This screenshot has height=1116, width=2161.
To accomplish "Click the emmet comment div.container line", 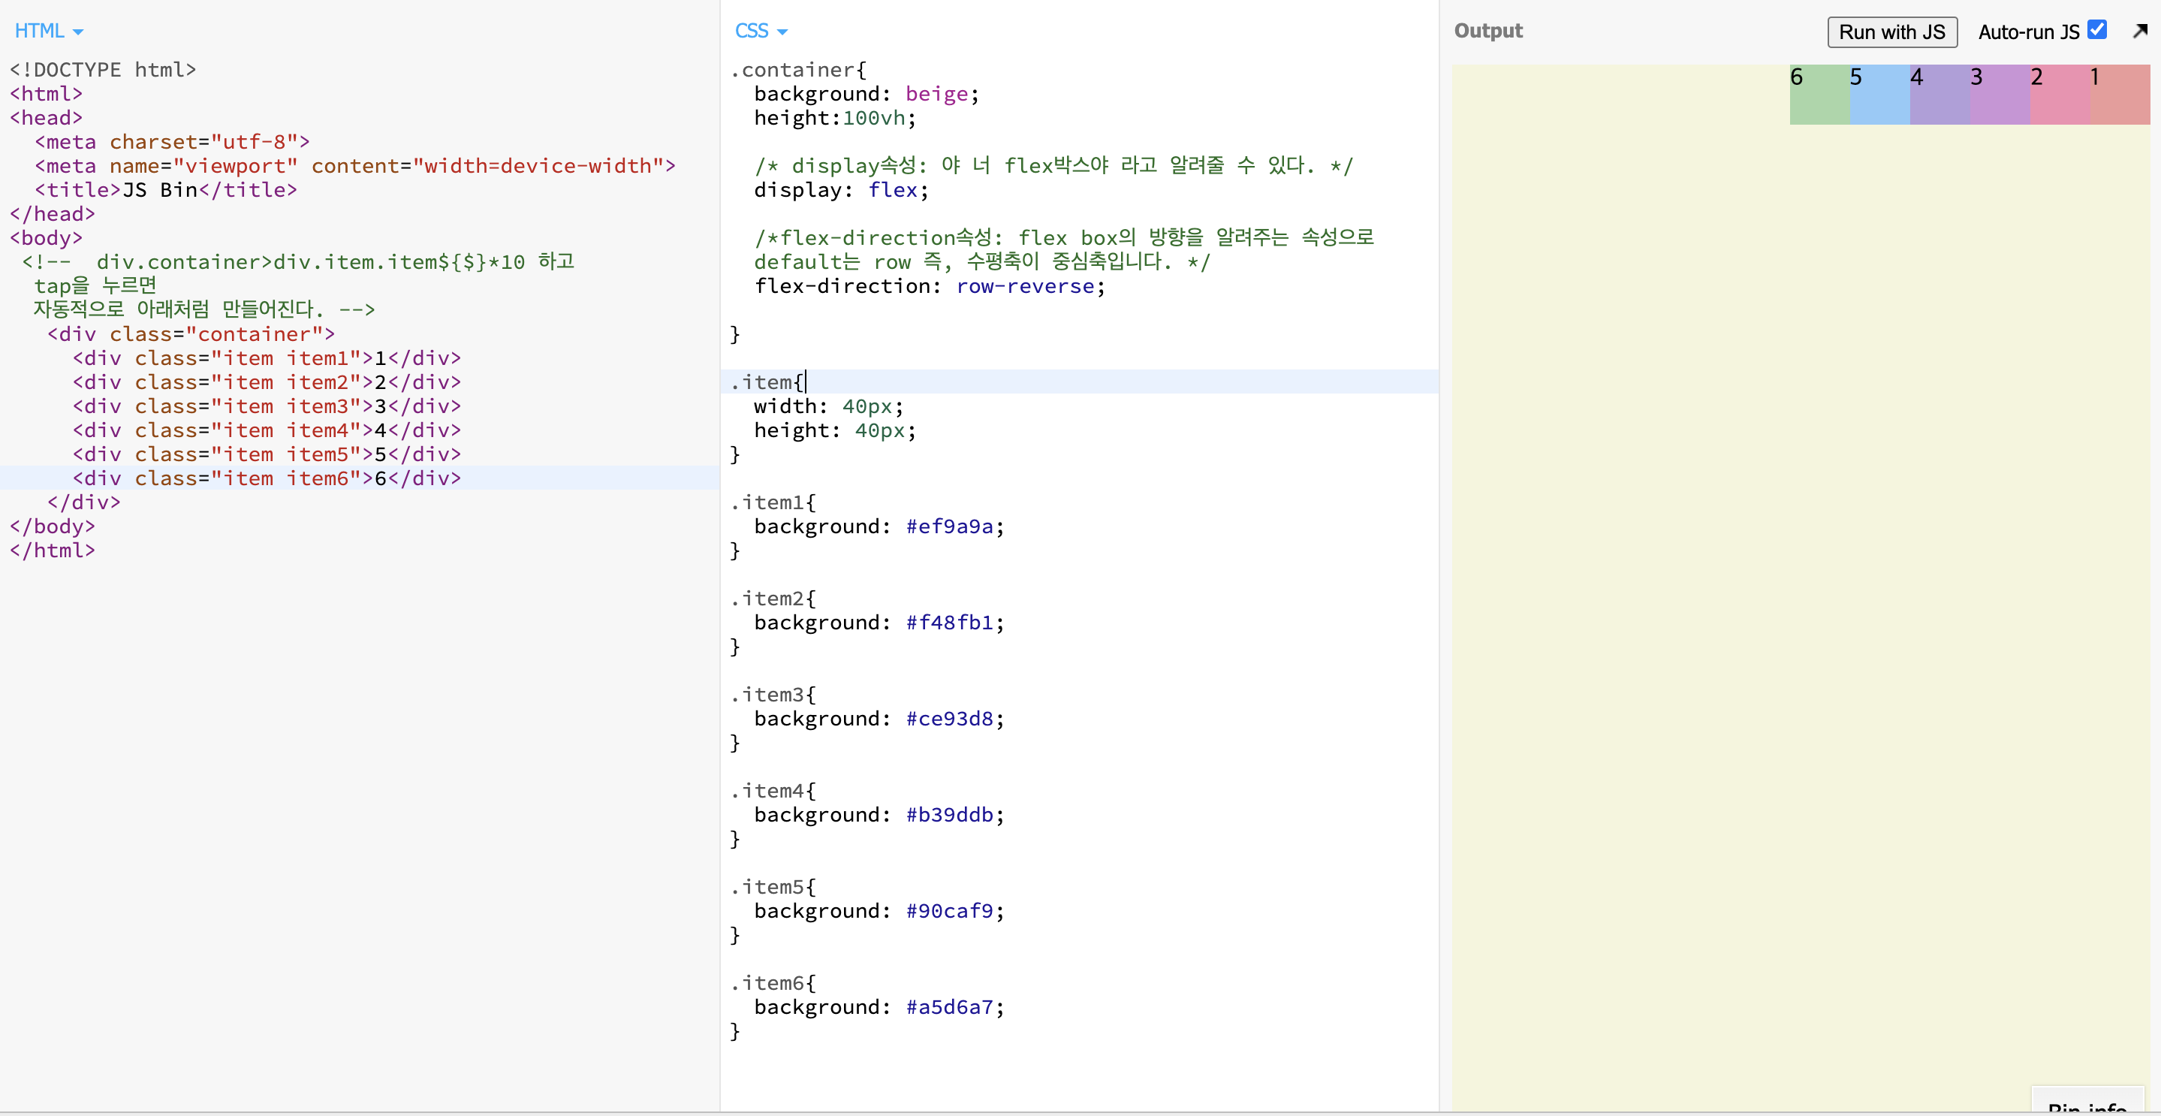I will 299,262.
